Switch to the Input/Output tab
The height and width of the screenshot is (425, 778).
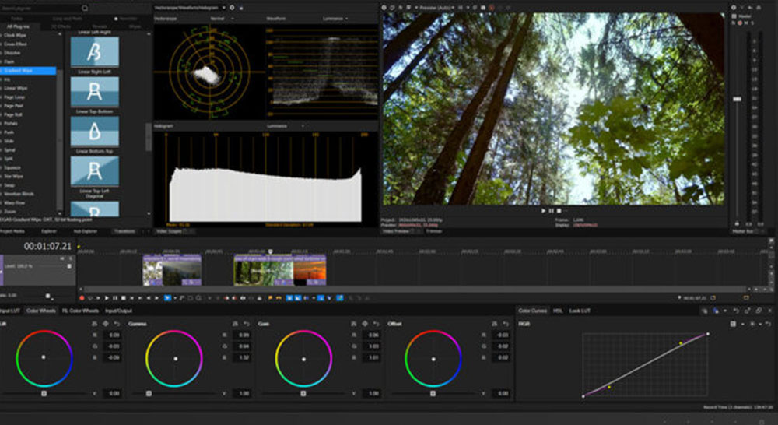[118, 311]
